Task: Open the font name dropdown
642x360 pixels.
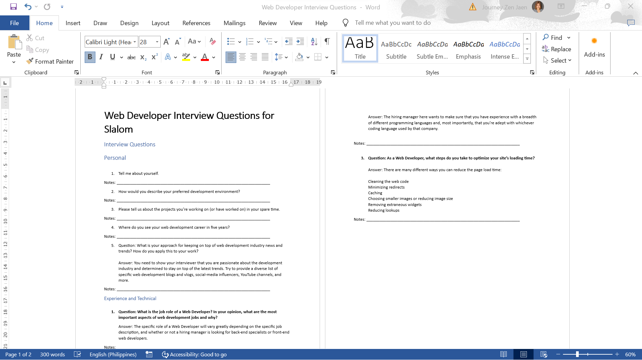Action: point(135,42)
